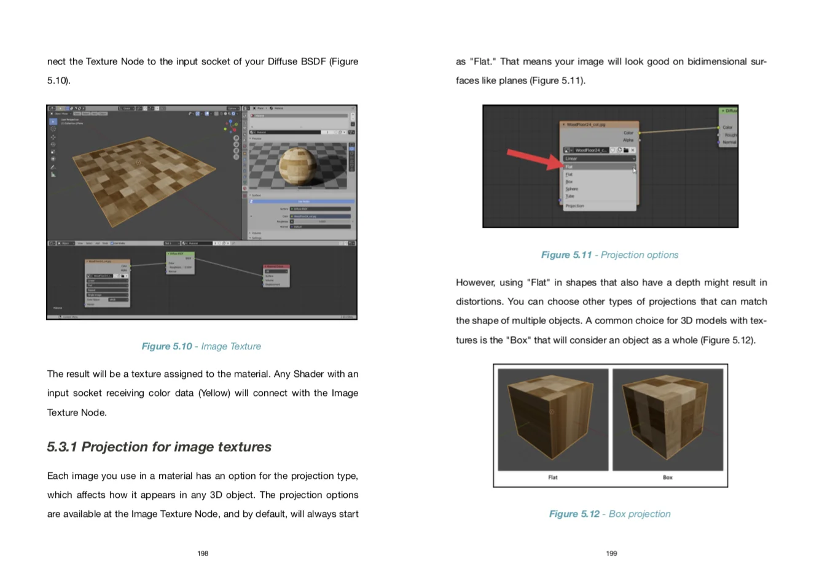Select the Annotate tool
The height and width of the screenshot is (574, 814).
(x=53, y=167)
